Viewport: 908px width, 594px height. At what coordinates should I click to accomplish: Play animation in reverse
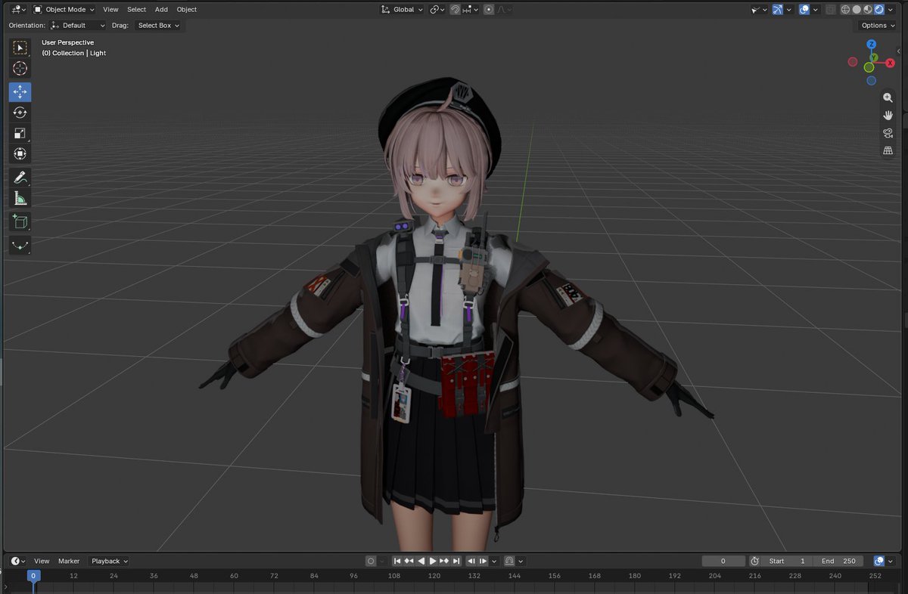click(421, 561)
